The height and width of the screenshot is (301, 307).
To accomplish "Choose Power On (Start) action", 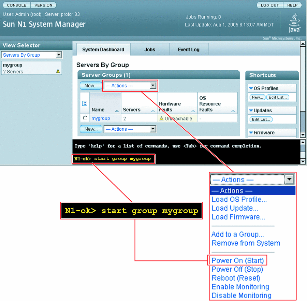I will (238, 260).
